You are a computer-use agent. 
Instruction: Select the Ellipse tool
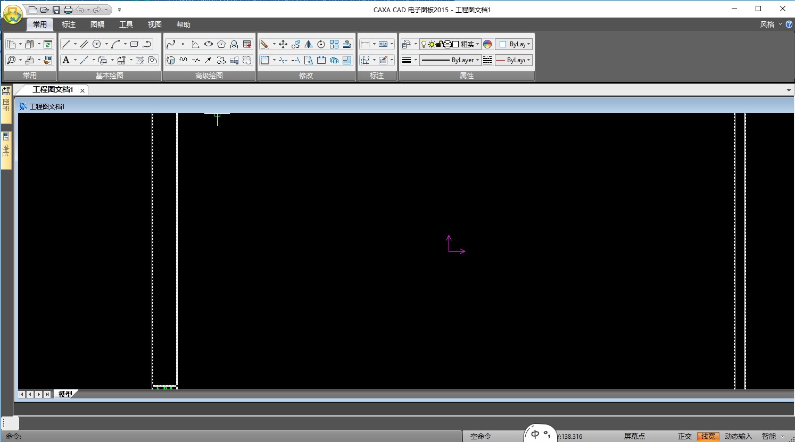209,44
